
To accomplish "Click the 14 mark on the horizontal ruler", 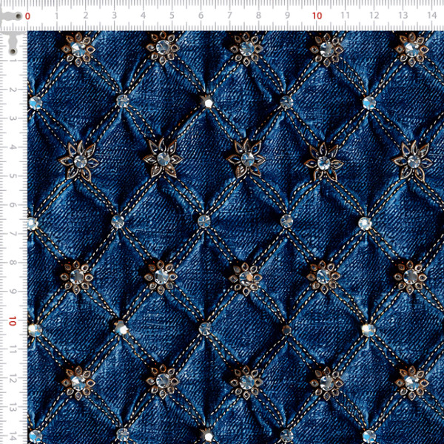I will click(x=431, y=16).
